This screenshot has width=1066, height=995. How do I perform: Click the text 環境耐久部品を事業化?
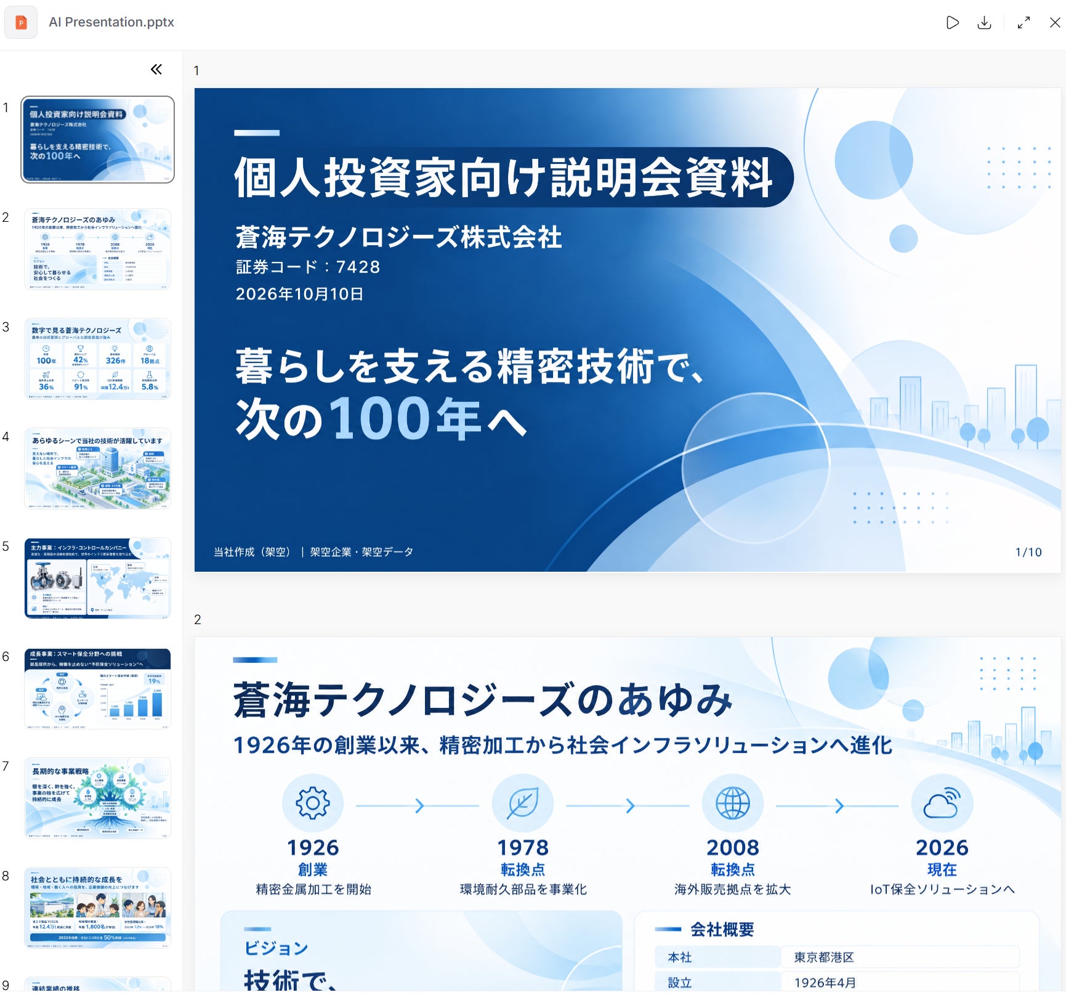(x=523, y=889)
